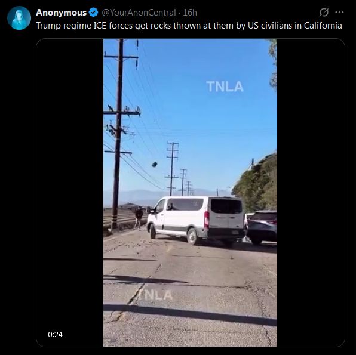This screenshot has width=356, height=355.
Task: Click the dark SUV behind the van
Action: [x=262, y=227]
